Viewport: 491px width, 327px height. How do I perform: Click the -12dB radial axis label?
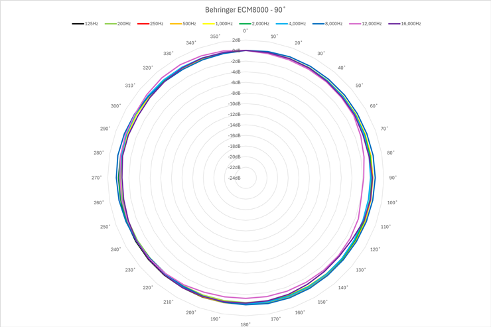point(234,115)
